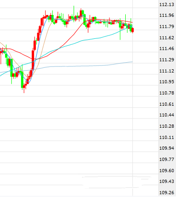Screen dimensions: 176x197
Task: Click the 109.43 price axis label
Action: pyautogui.click(x=167, y=182)
